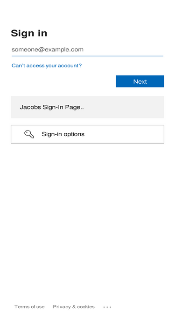Open the Privacy & cookies link
The image size is (175, 312).
coord(74,307)
